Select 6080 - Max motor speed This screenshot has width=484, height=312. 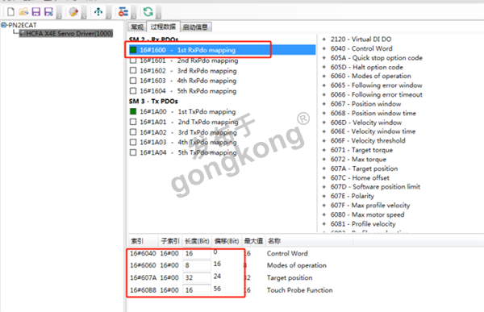tap(367, 214)
